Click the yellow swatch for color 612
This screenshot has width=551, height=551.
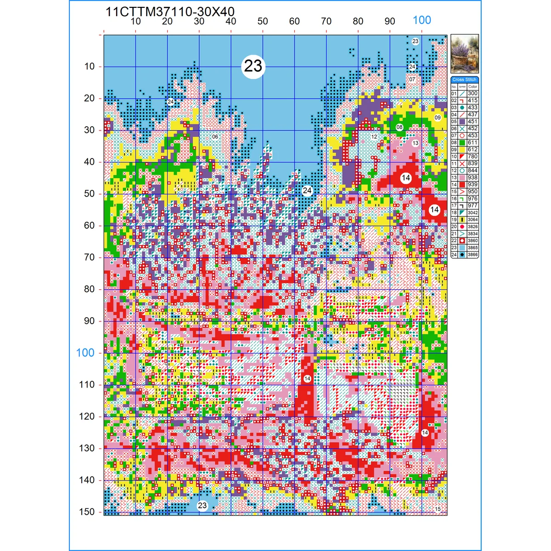point(462,150)
